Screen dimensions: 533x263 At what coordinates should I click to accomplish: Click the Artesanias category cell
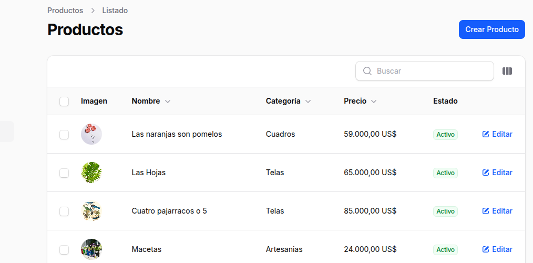coord(284,249)
